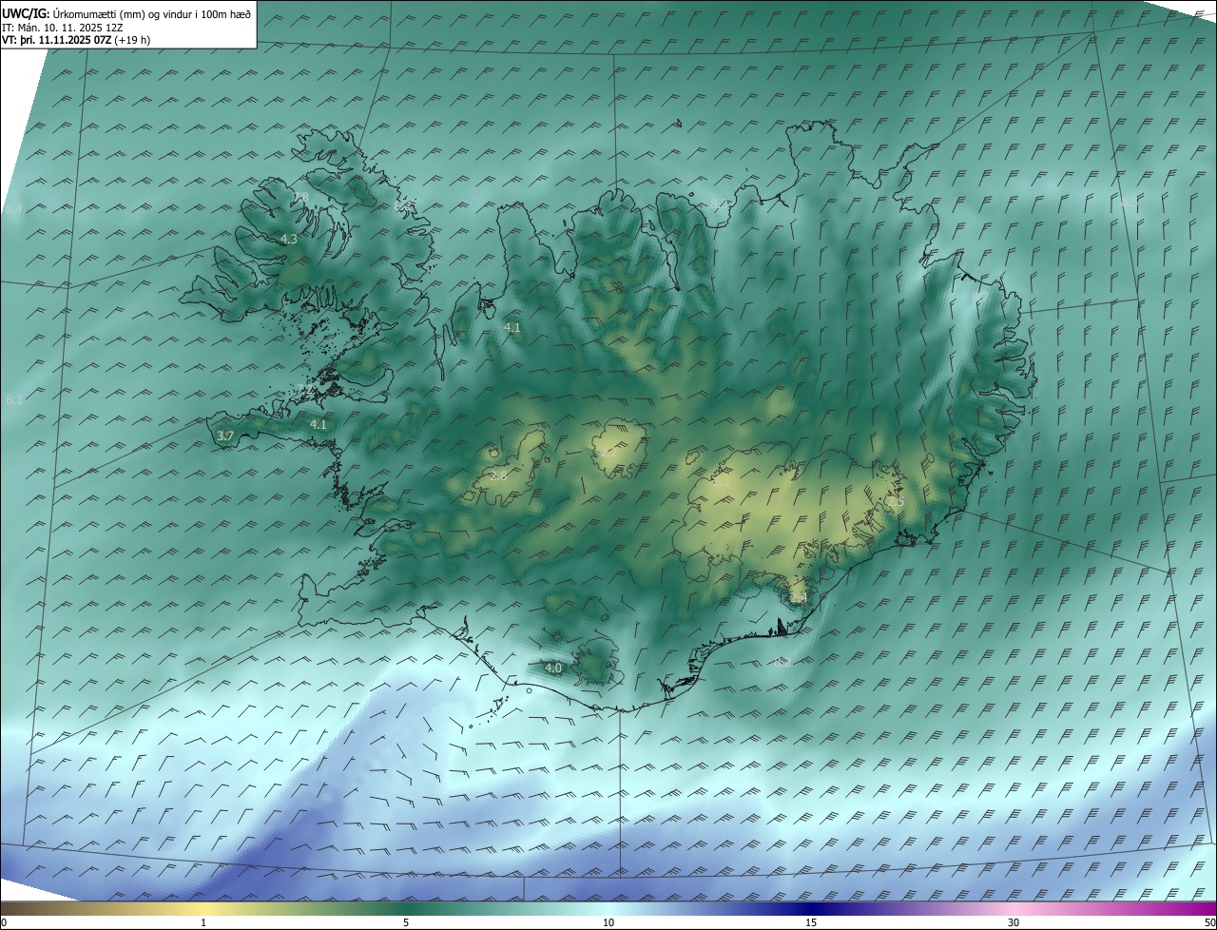Click the '0' tick on the color scale
The image size is (1217, 930).
[x=4, y=922]
